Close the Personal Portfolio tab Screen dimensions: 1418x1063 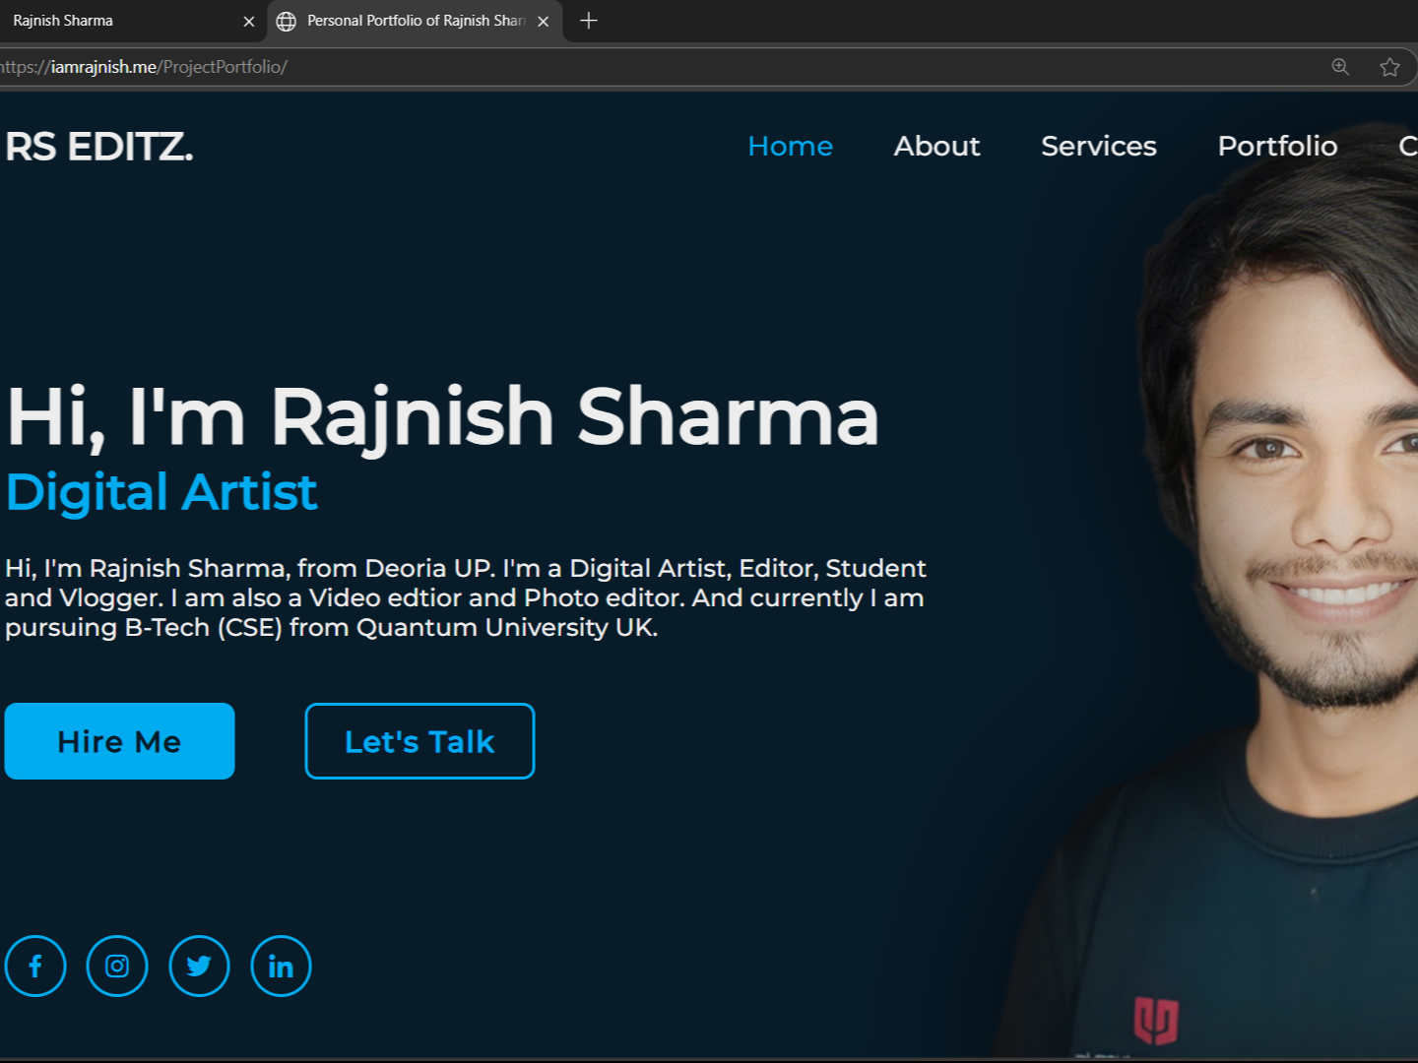coord(543,21)
